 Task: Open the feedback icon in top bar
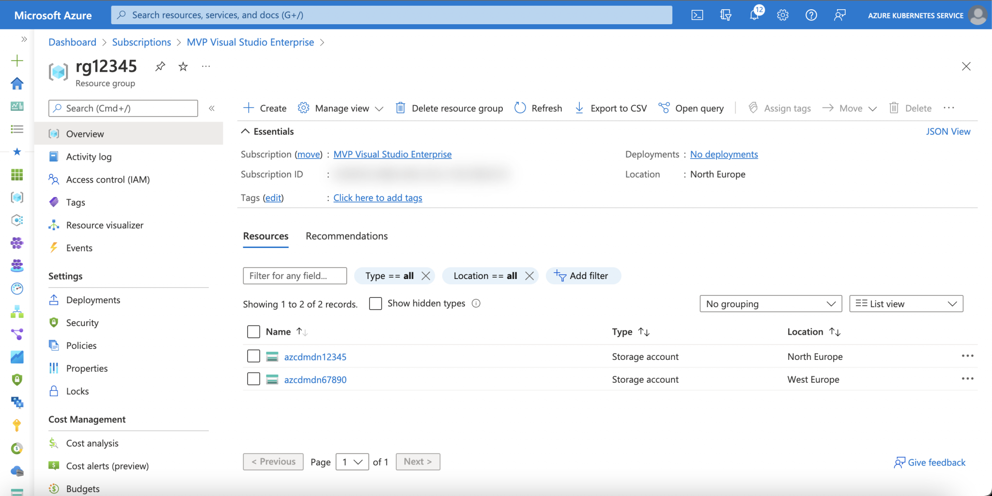pyautogui.click(x=840, y=15)
